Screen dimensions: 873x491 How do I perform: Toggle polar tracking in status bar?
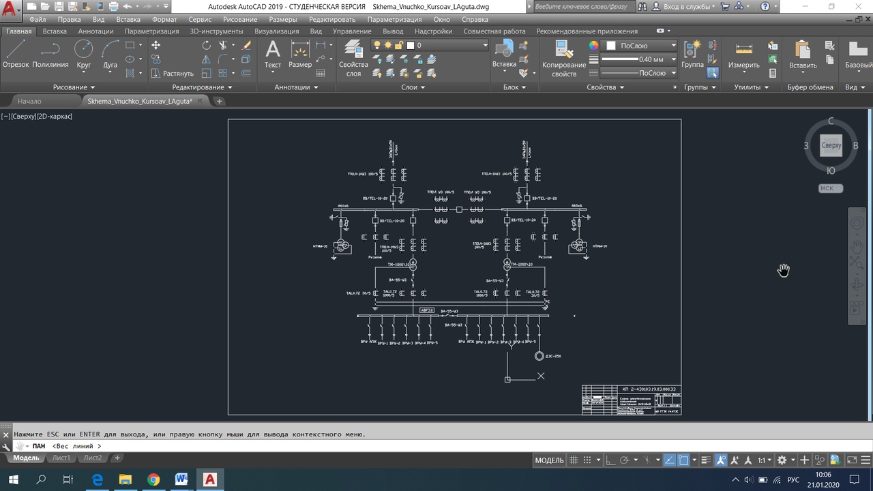coord(625,460)
